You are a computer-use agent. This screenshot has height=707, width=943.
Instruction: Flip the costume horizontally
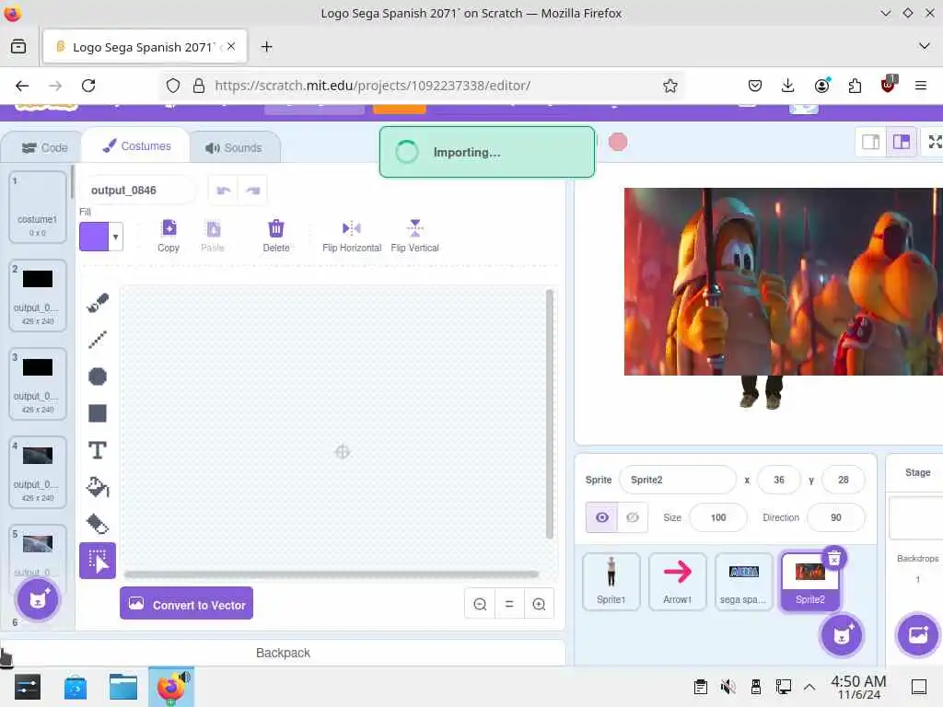click(352, 236)
